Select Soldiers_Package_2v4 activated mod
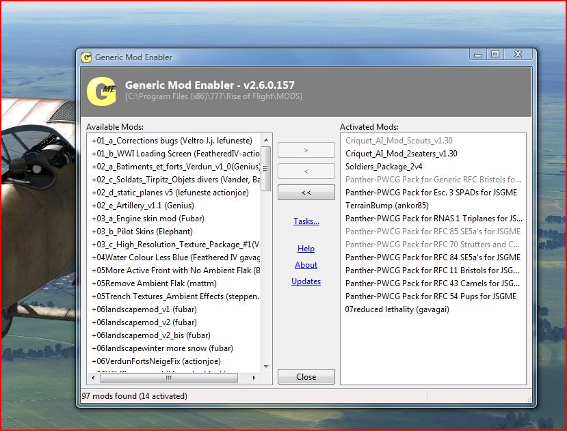This screenshot has height=431, width=567. click(x=384, y=167)
